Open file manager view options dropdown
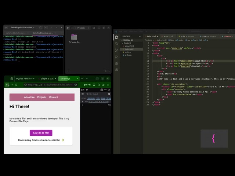The height and width of the screenshot is (176, 235). (x=109, y=71)
